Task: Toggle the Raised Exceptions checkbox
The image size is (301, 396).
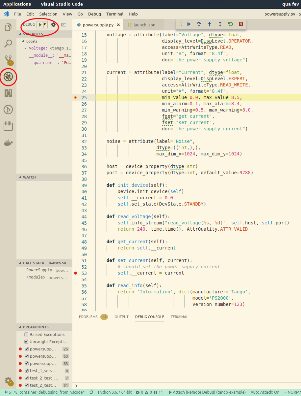Action: pos(26,334)
